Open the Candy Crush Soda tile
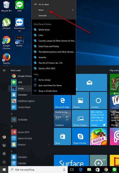Viewport: 119px width, 173px height. coord(98,136)
